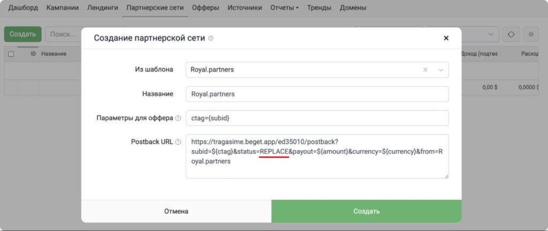This screenshot has height=231, width=548.
Task: Open the Тренды tab
Action: click(319, 7)
